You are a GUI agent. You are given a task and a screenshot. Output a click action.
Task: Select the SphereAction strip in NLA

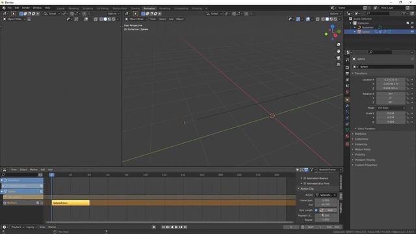(x=71, y=203)
